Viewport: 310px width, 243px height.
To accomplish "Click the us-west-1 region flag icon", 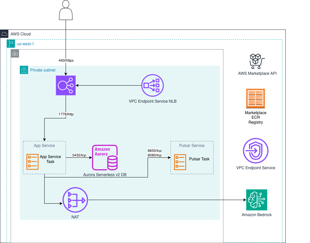I will pos(11,43).
